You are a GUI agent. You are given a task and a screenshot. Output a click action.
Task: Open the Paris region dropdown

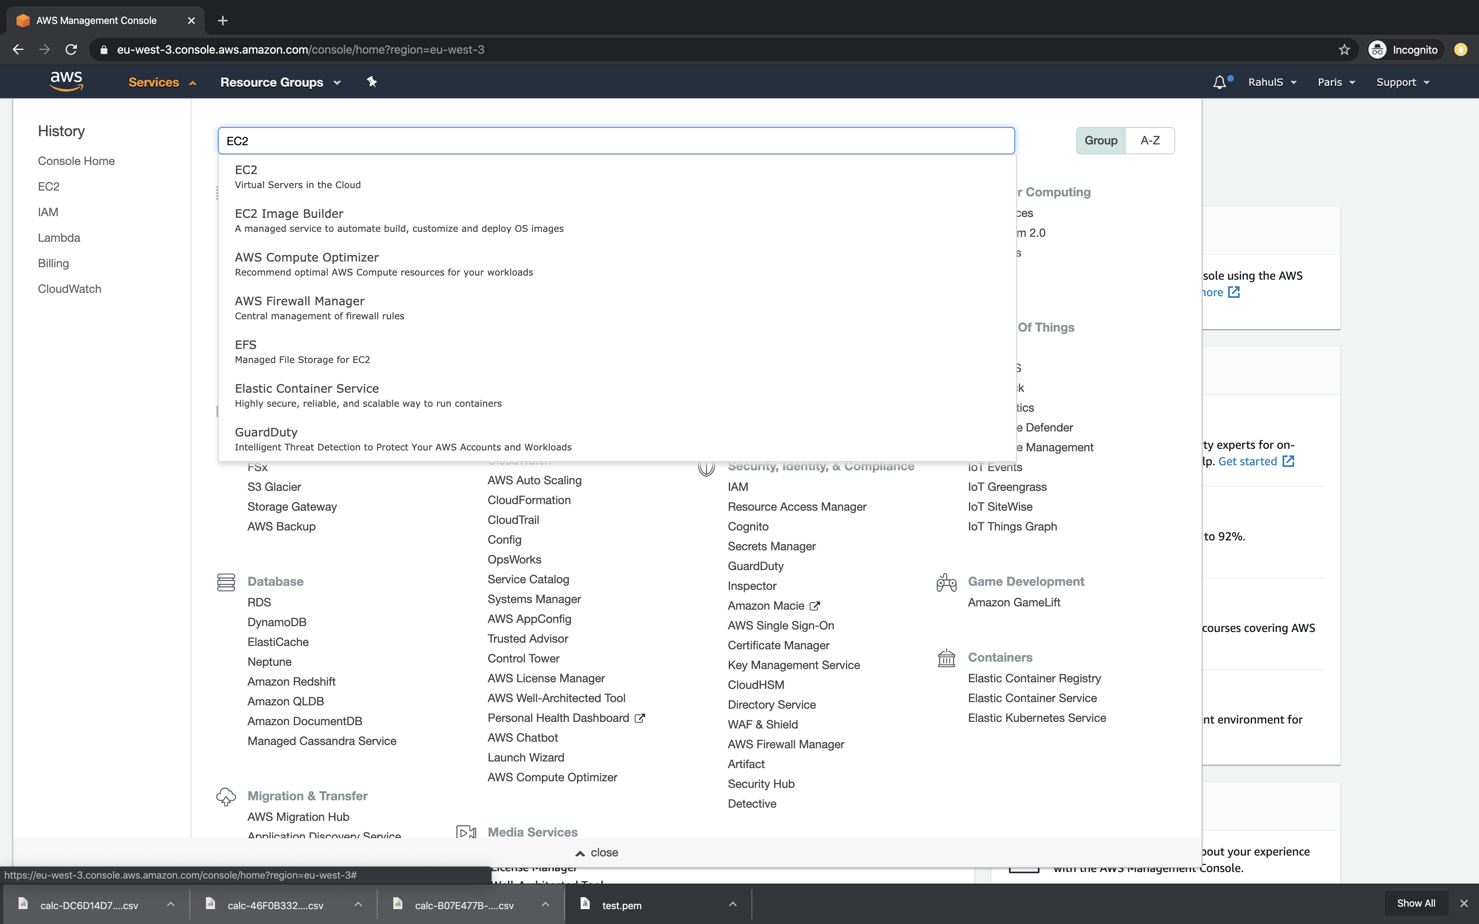coord(1336,82)
